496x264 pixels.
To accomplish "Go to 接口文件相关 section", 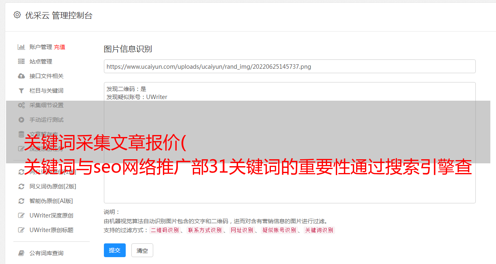I will pyautogui.click(x=46, y=76).
